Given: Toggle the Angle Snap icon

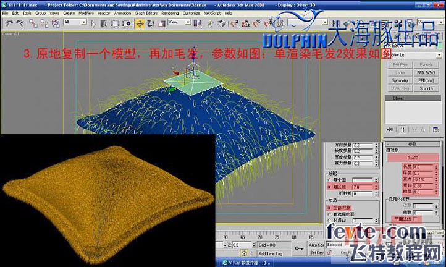Looking at the screenshot, I should [245, 23].
